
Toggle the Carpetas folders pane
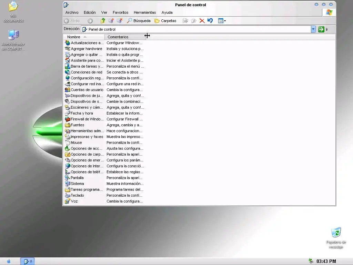[x=165, y=21]
